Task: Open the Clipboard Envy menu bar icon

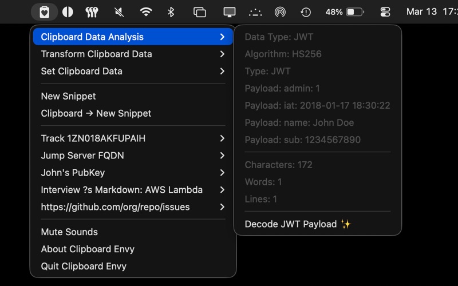Action: [x=45, y=12]
